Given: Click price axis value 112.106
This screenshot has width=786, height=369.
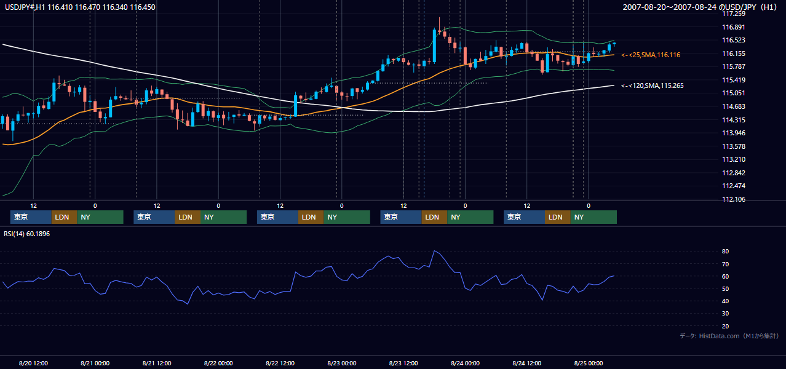Looking at the screenshot, I should [x=733, y=199].
